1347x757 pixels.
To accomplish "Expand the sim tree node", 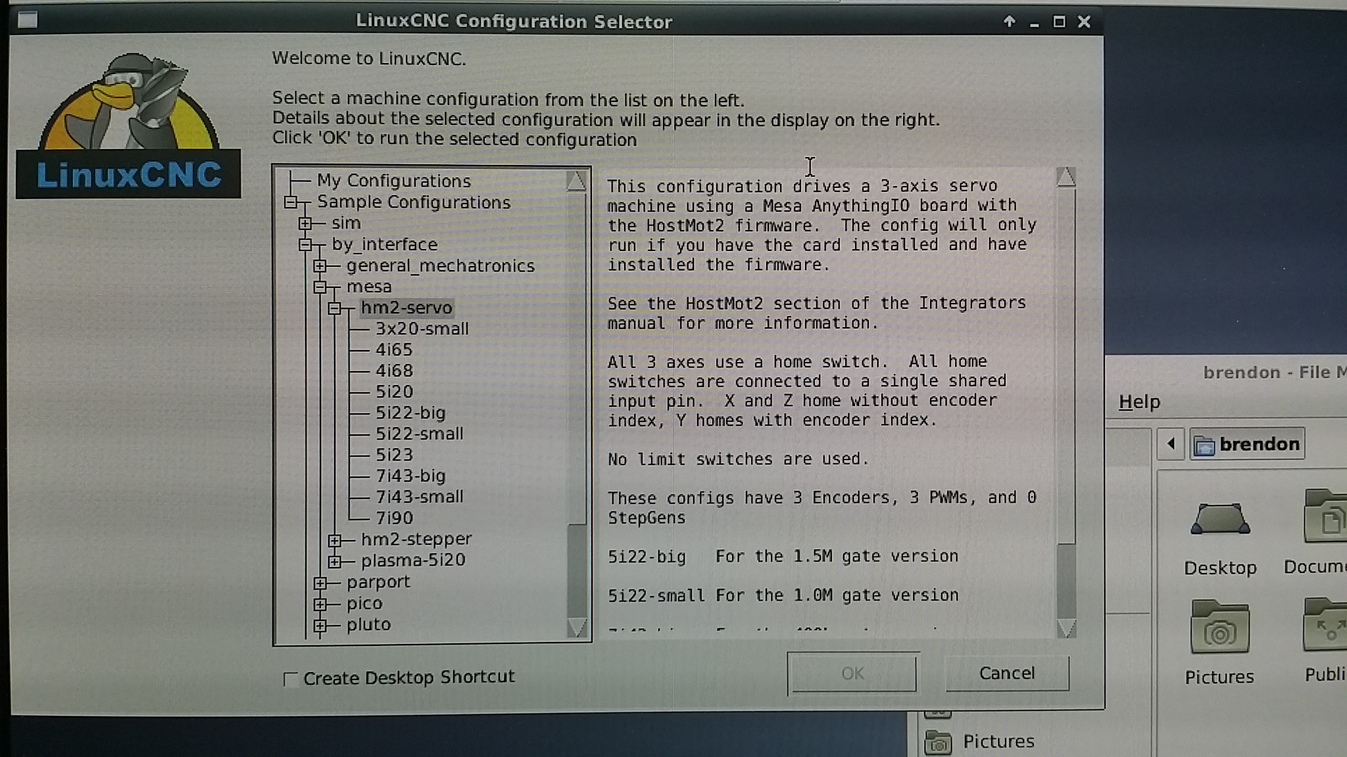I will (x=305, y=223).
